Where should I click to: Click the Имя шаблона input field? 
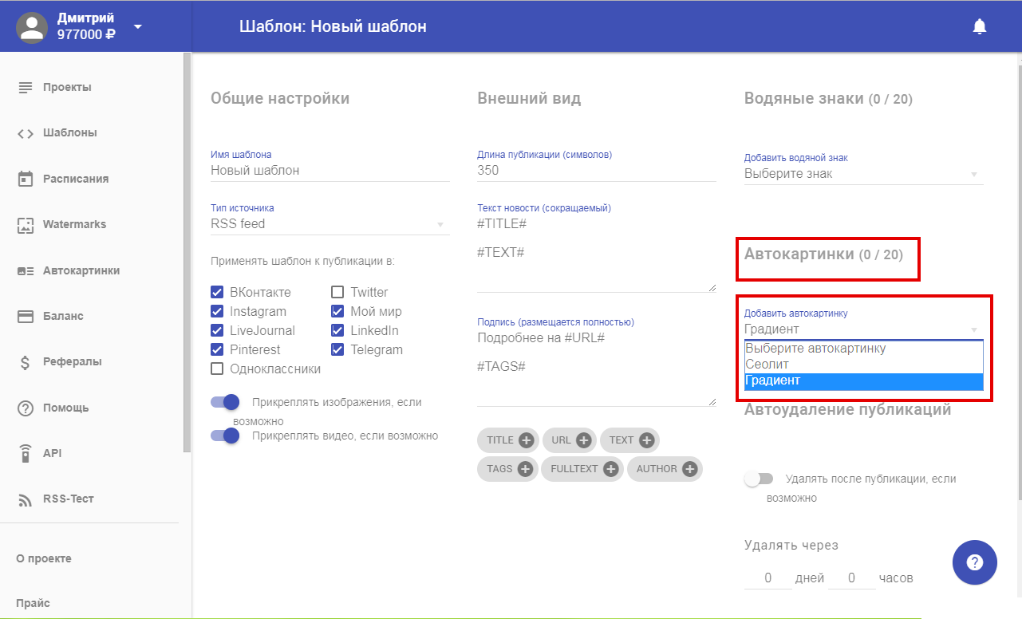coord(329,170)
